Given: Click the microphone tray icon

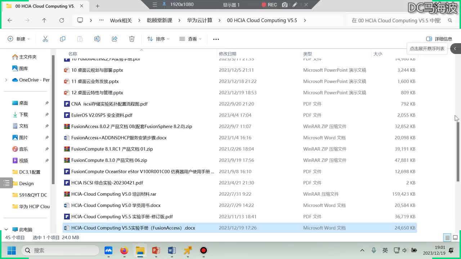Looking at the screenshot, I should [374, 250].
